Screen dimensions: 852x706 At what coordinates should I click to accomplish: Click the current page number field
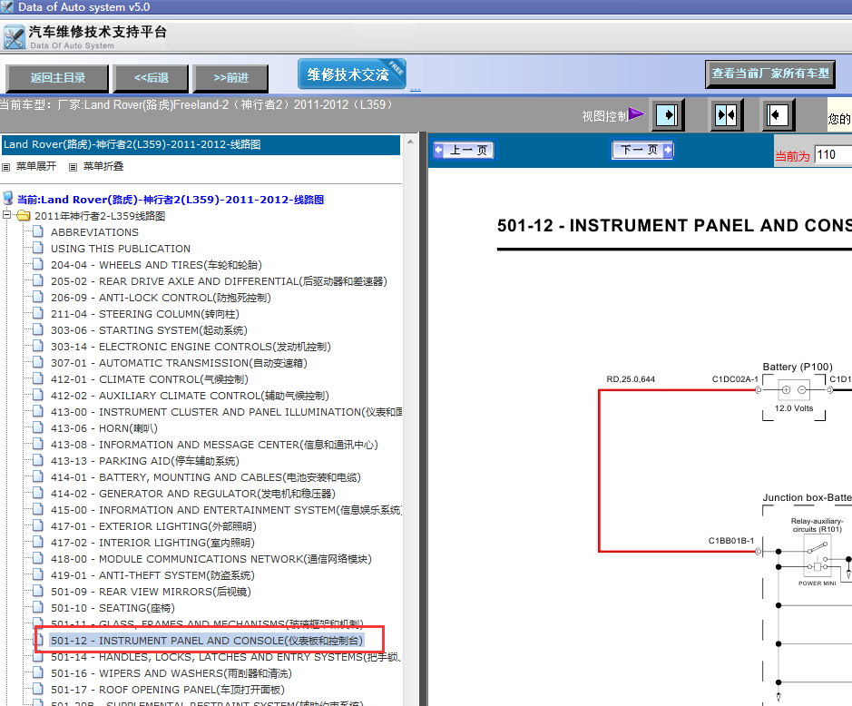832,155
